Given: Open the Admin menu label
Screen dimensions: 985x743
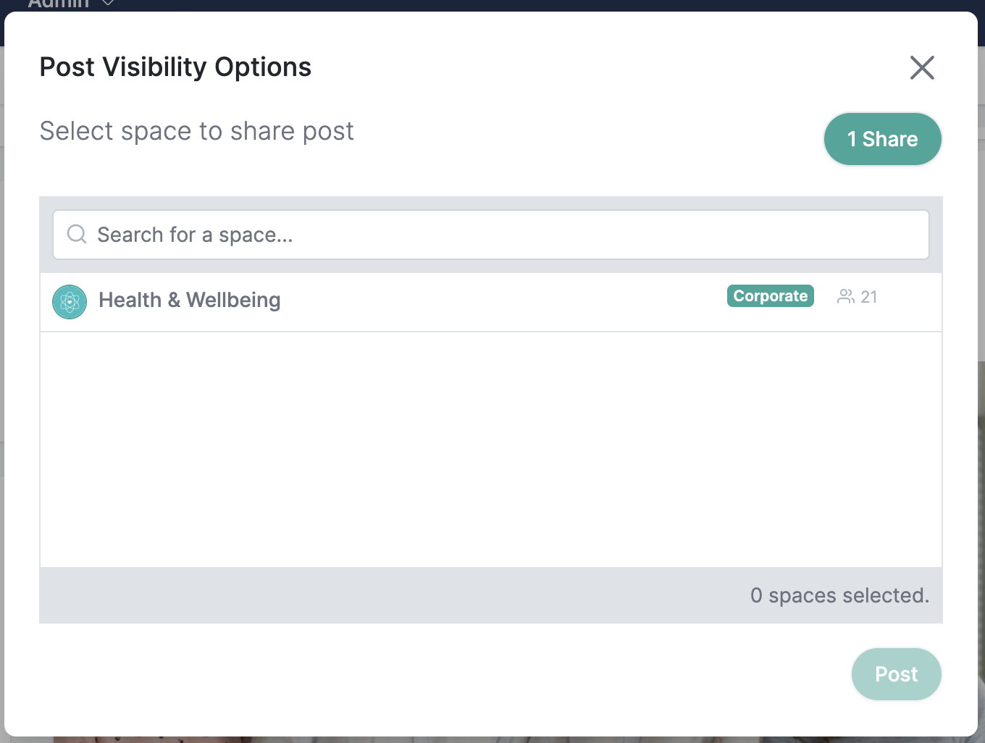Looking at the screenshot, I should (58, 4).
